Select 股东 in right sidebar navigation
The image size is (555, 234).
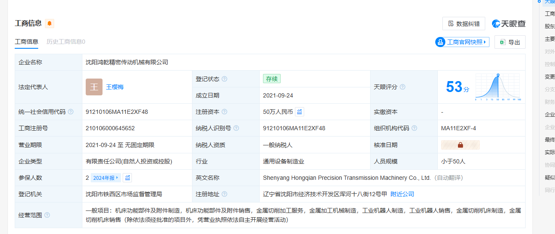click(x=550, y=26)
